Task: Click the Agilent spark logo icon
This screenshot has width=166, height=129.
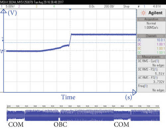Action: [x=143, y=13]
